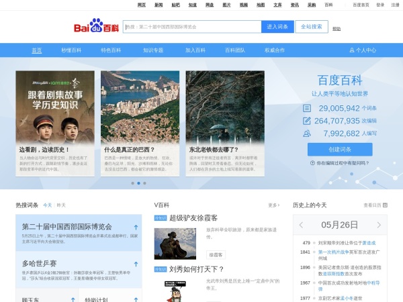
Task: Click 百度首页 at top right
Action: pyautogui.click(x=361, y=5)
